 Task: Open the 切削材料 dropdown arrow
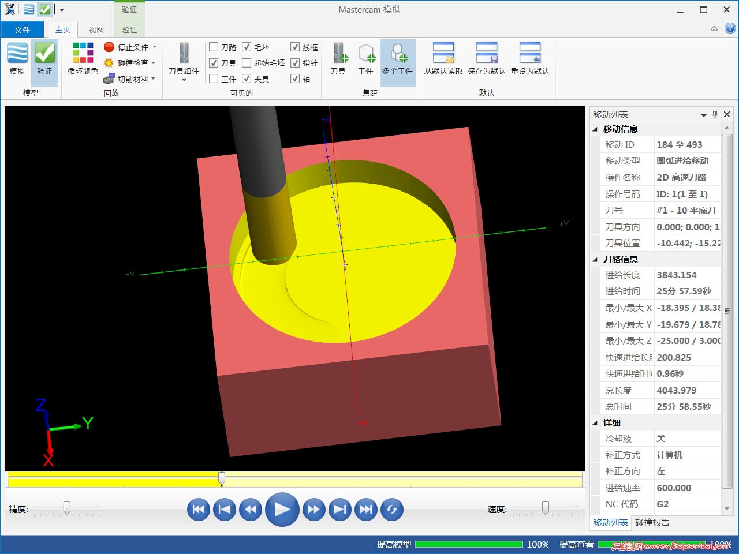[153, 79]
